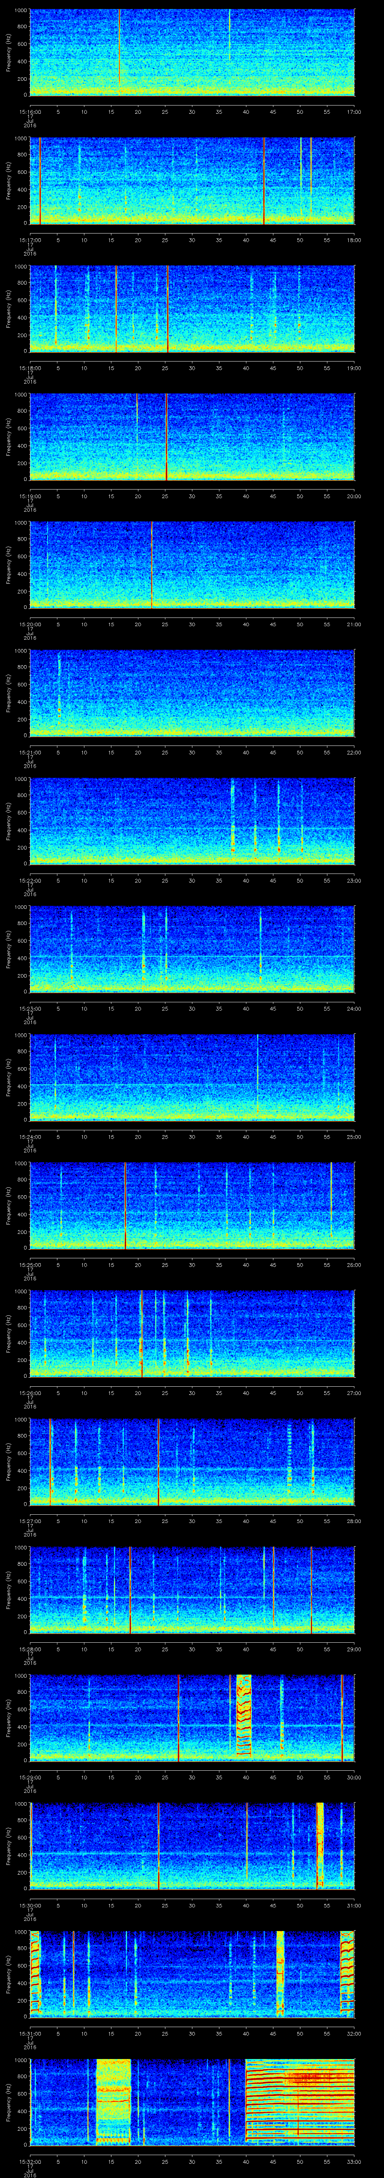Select the spectrogram panel starting at 15:23:00
Screen dimensions: 384x2178
(x=192, y=949)
